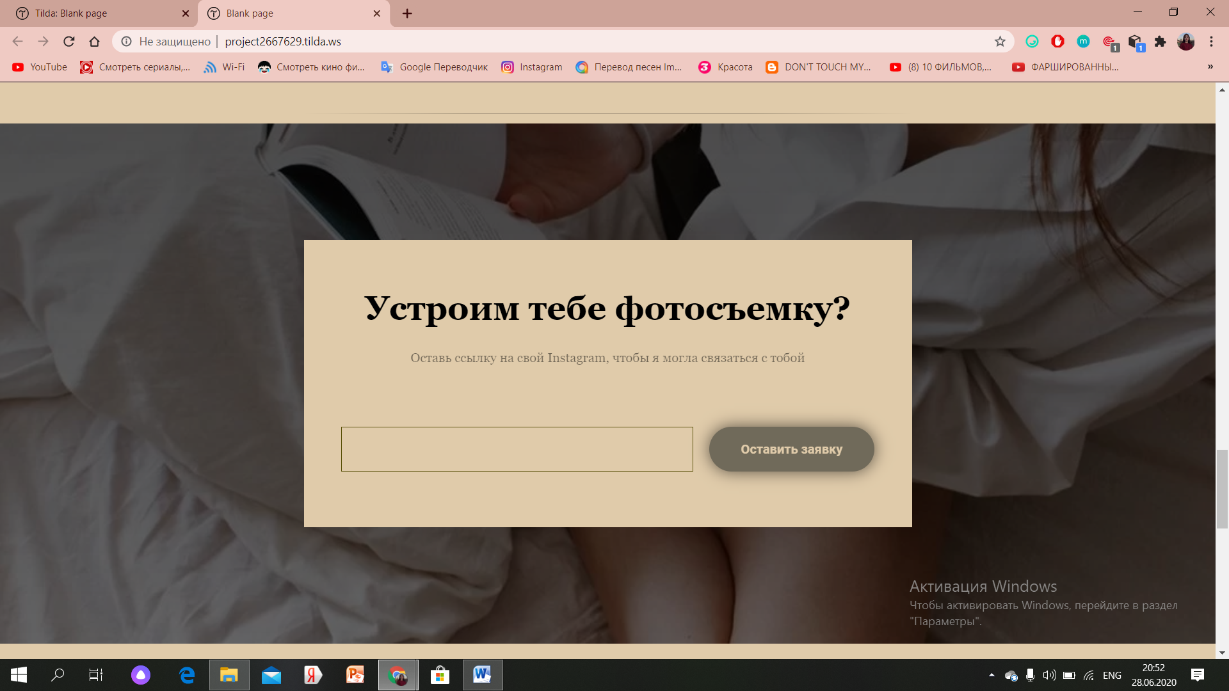Reload the page with the refresh icon
This screenshot has height=691, width=1229.
click(69, 42)
